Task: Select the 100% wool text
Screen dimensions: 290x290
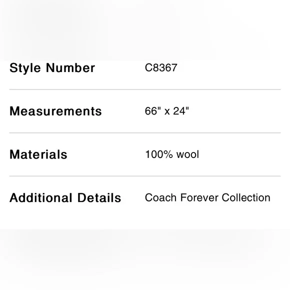Action: point(172,154)
